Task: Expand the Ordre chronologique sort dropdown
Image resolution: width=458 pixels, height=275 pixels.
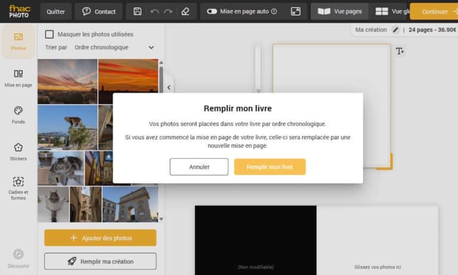Action: (114, 47)
